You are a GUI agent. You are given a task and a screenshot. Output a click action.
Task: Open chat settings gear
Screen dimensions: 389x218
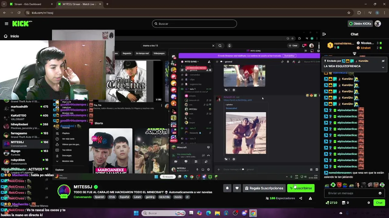click(x=369, y=203)
